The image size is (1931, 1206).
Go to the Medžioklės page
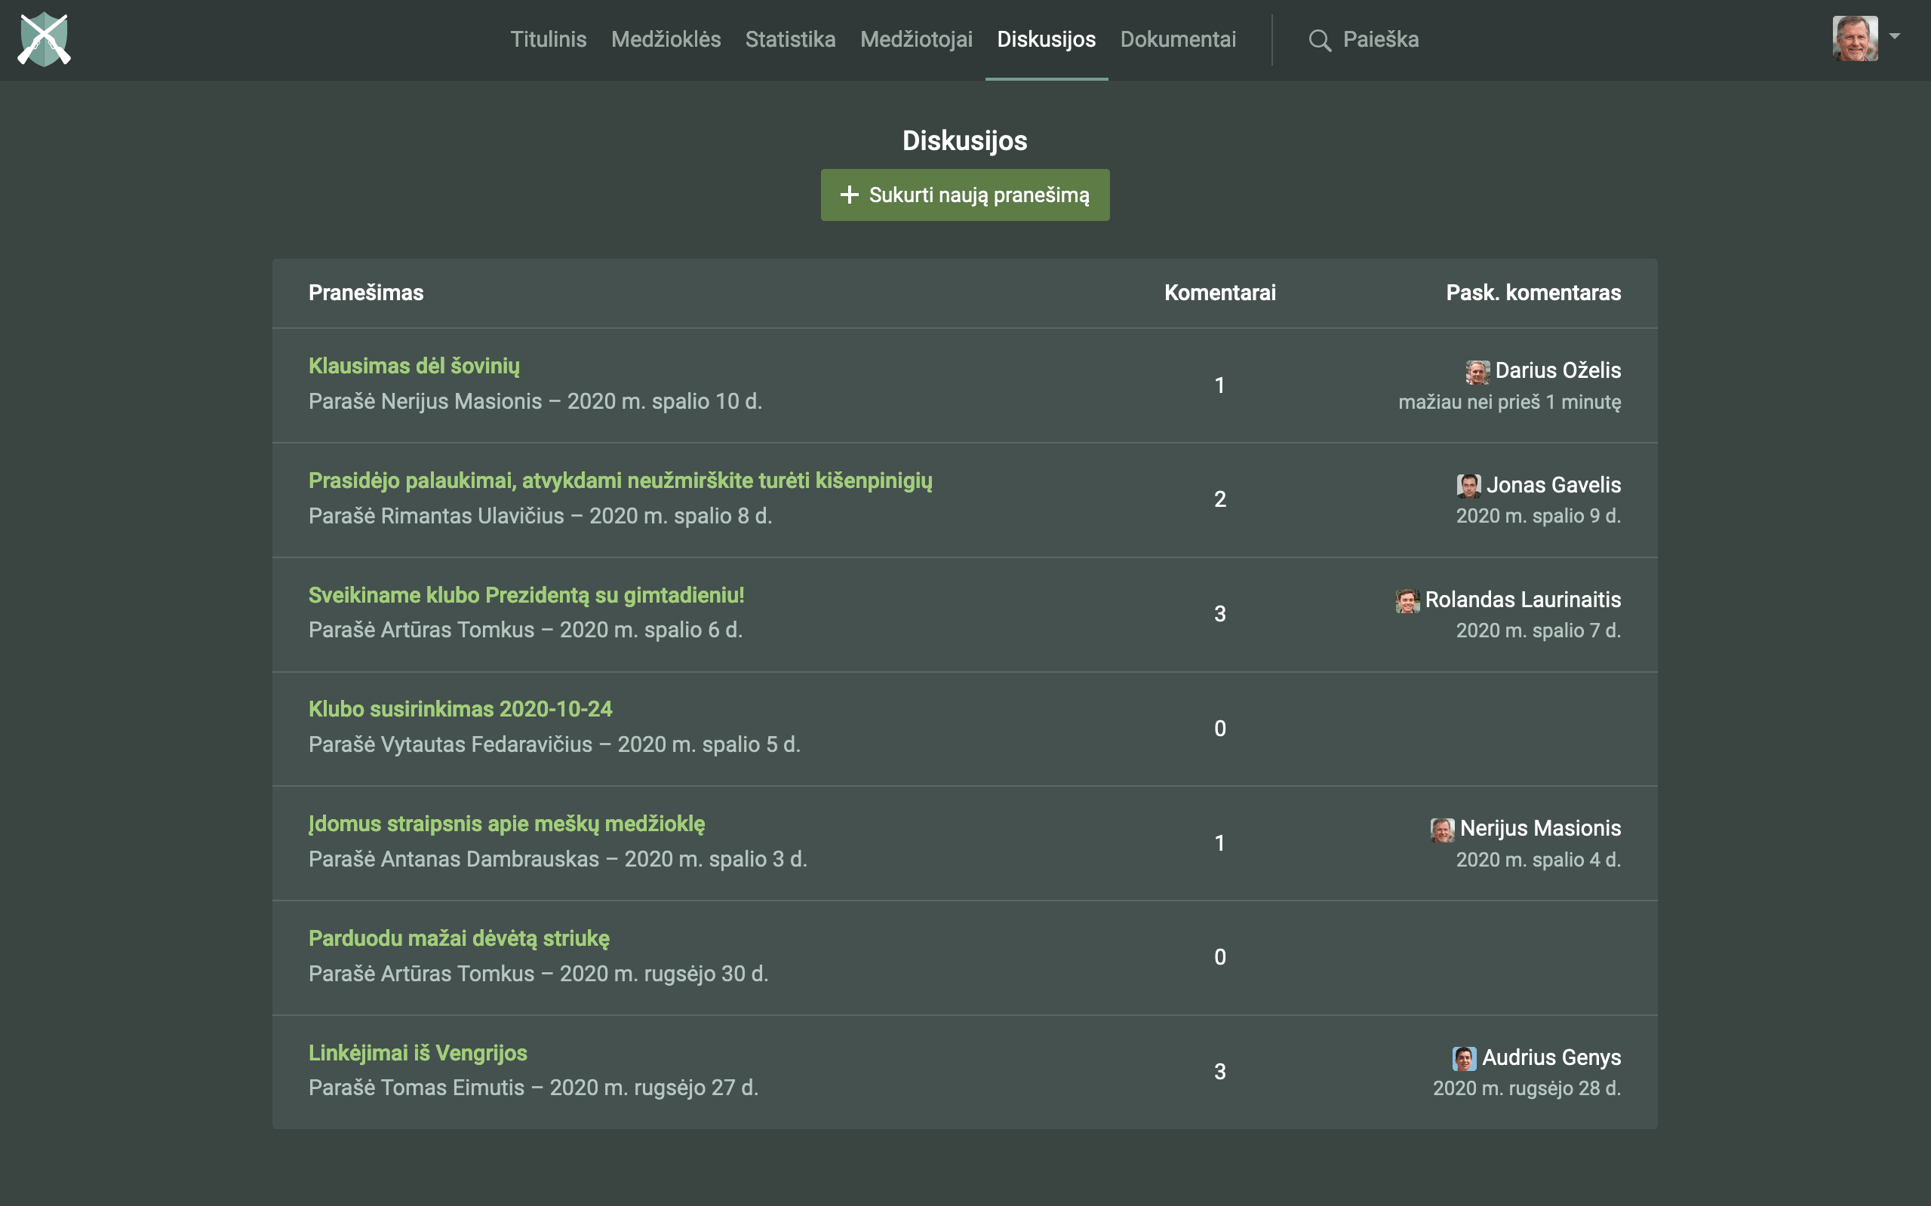(x=666, y=39)
